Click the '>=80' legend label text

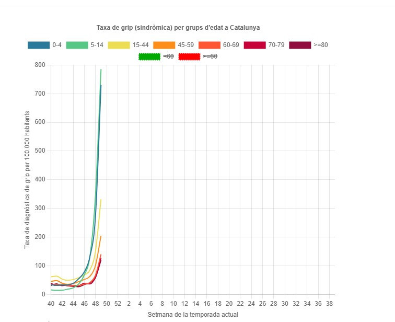coord(321,45)
